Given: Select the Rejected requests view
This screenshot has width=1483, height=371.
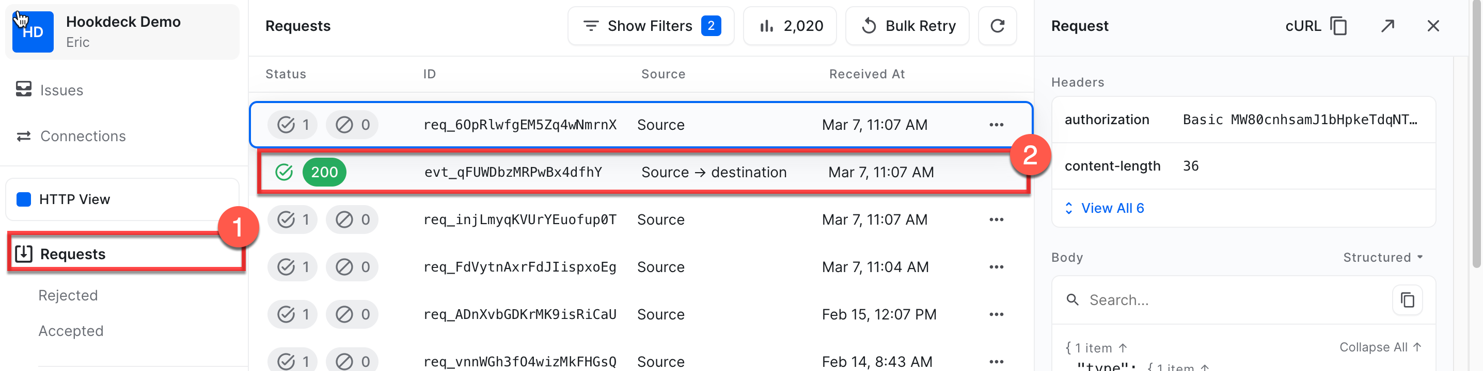Looking at the screenshot, I should tap(68, 295).
